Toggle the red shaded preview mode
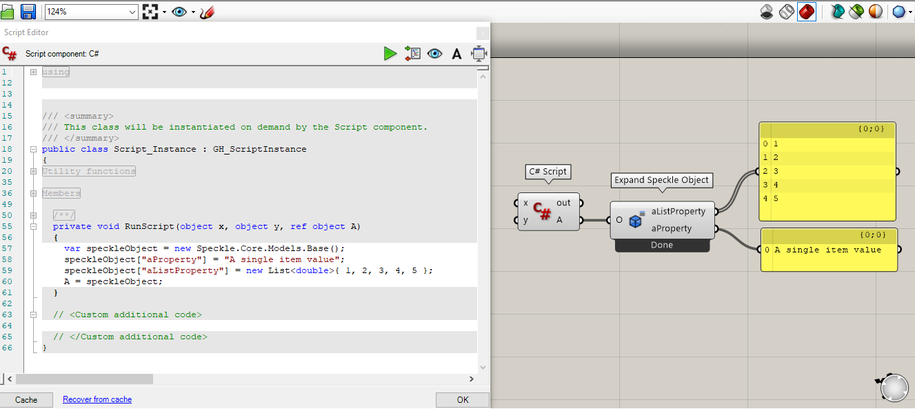This screenshot has width=915, height=409. click(x=806, y=12)
